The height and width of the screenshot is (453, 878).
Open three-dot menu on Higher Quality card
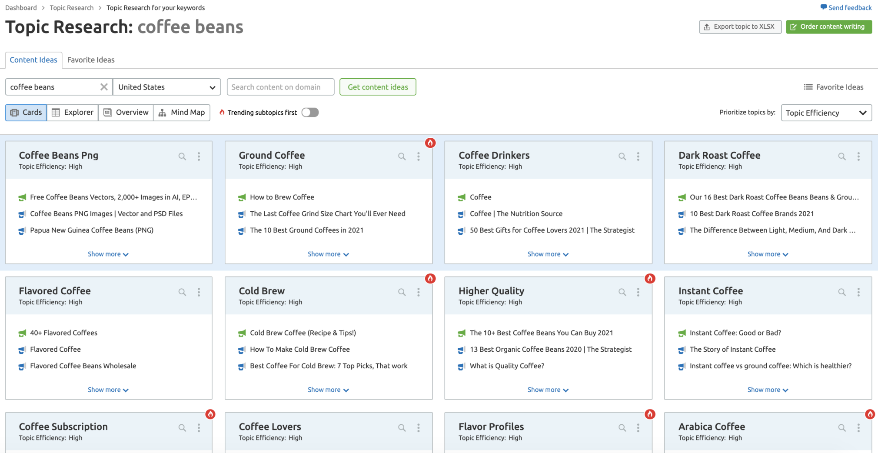coord(638,292)
